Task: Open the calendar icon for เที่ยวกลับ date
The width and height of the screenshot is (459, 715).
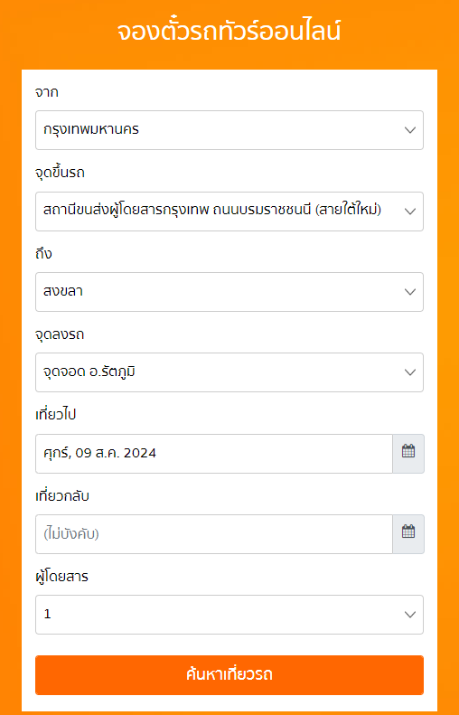Action: coord(408,534)
